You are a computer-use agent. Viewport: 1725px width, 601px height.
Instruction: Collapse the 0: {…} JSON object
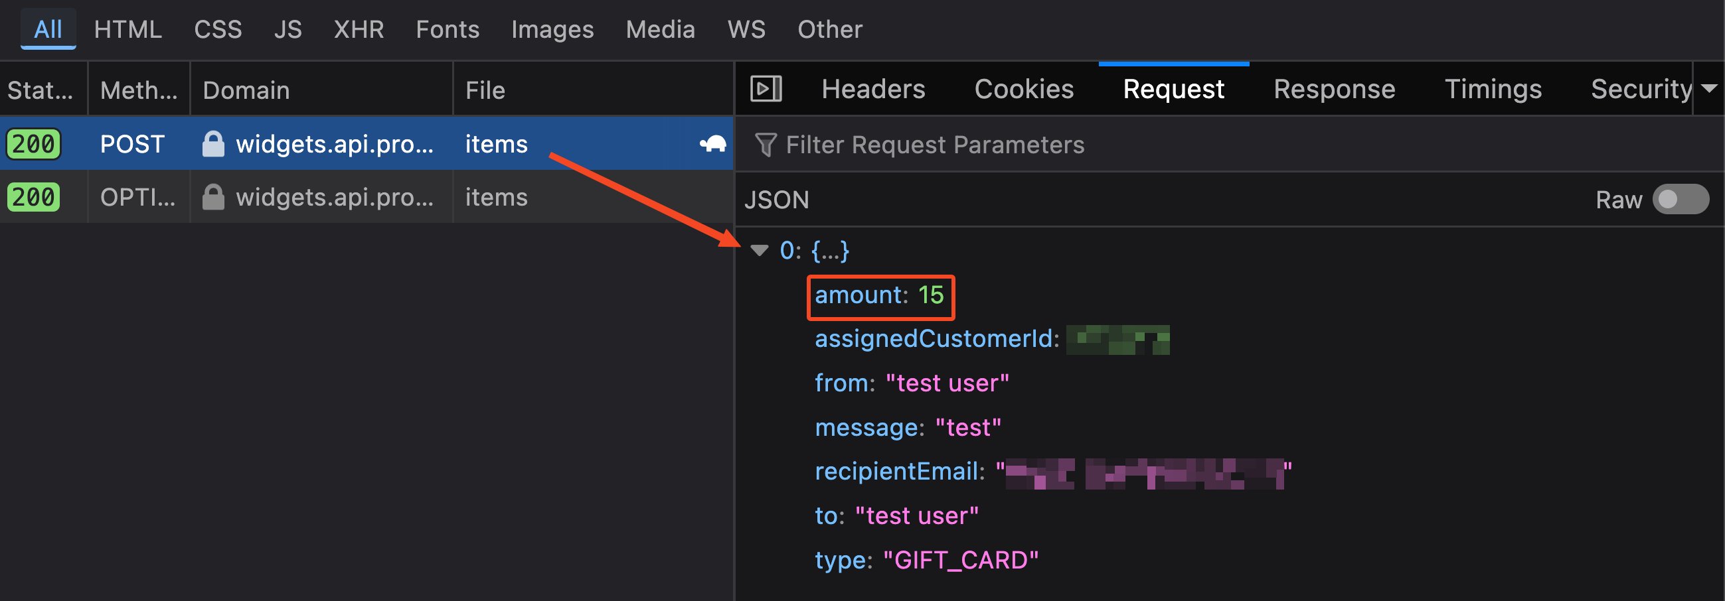tap(760, 251)
